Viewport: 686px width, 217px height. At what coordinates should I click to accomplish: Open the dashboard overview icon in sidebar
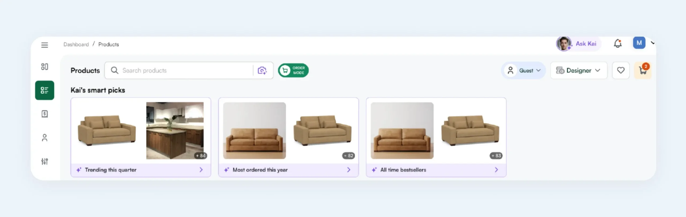(x=44, y=67)
